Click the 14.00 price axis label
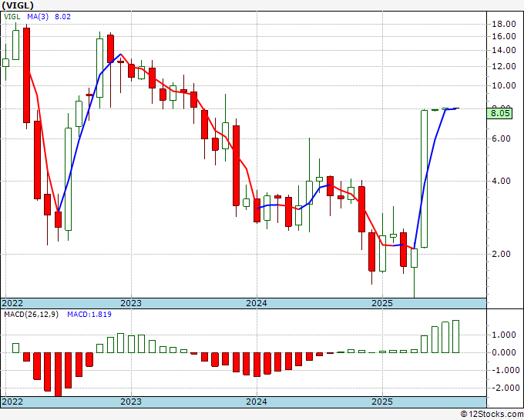Image resolution: width=524 pixels, height=420 pixels. [x=504, y=50]
